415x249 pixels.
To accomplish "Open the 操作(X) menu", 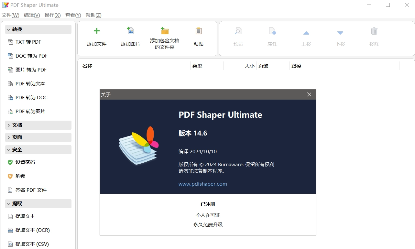I will pyautogui.click(x=53, y=15).
